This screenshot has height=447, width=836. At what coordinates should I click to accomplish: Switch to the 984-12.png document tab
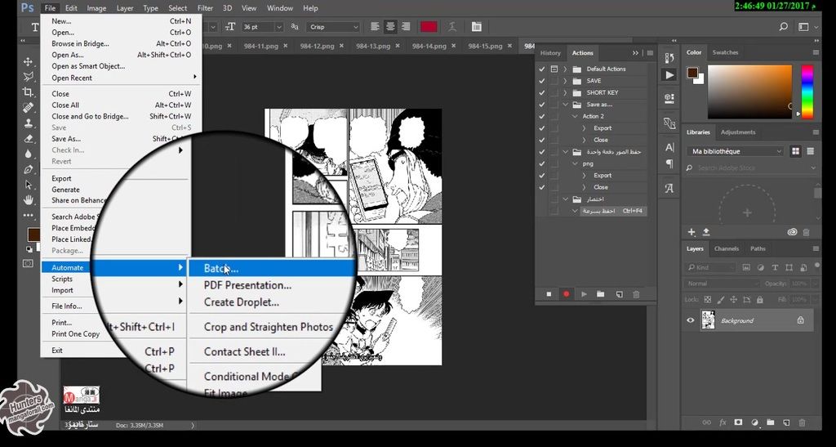318,46
